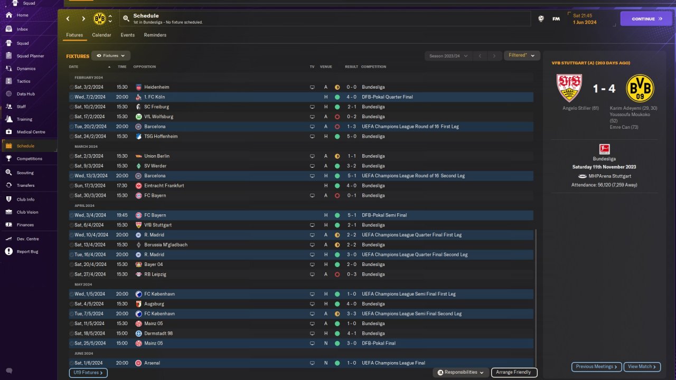Tick the circle beside Sat, 30/3/2024
This screenshot has height=380, width=676.
click(x=72, y=195)
